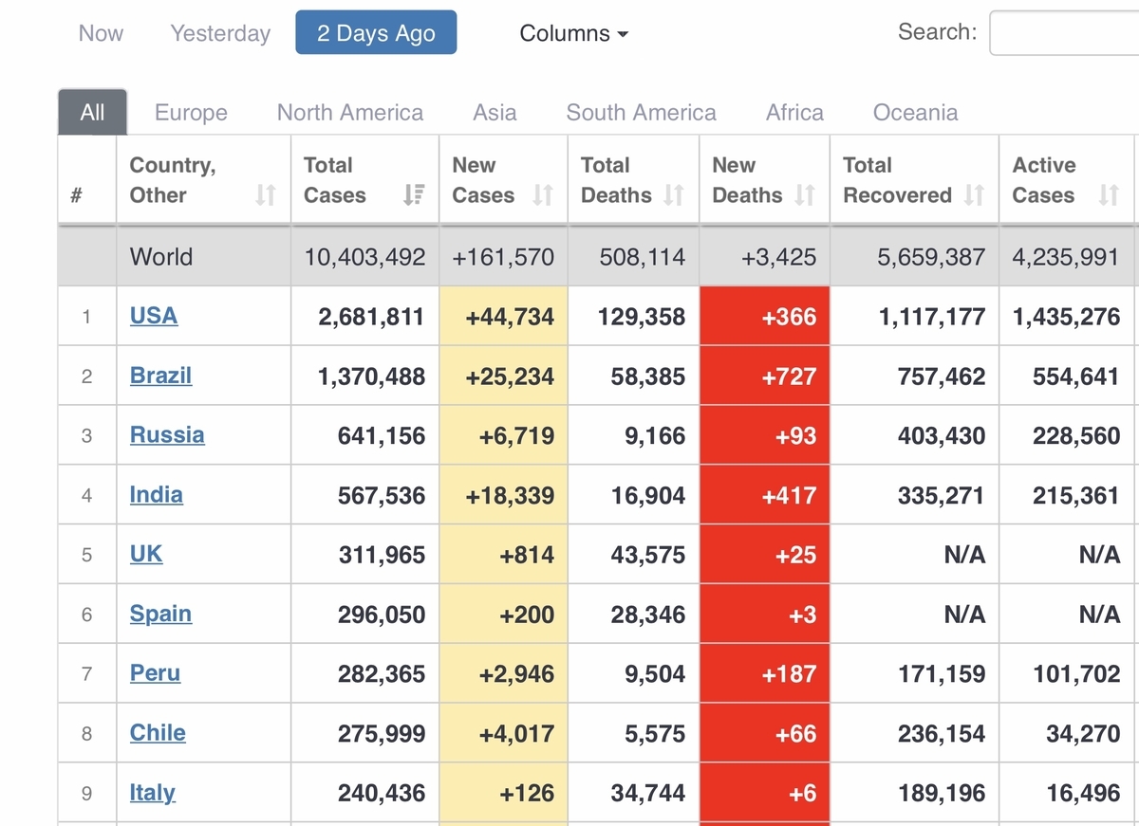Viewport: 1139px width, 826px height.
Task: Click Russia active cases 228,560
Action: pos(1076,436)
